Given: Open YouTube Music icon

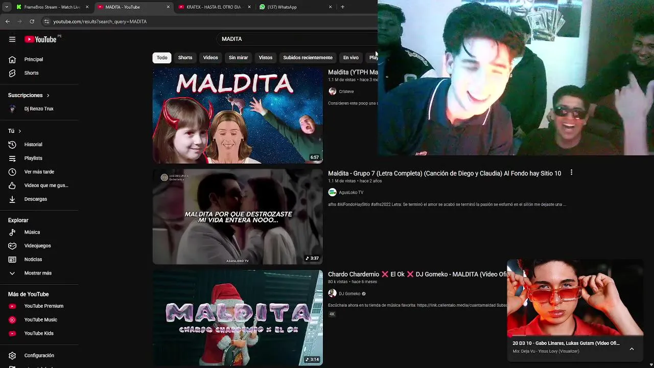Looking at the screenshot, I should point(12,320).
